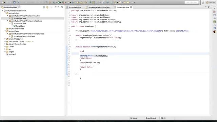This screenshot has height=122, width=217.
Task: Collapse the src/main/java folder
Action: [x=5, y=13]
